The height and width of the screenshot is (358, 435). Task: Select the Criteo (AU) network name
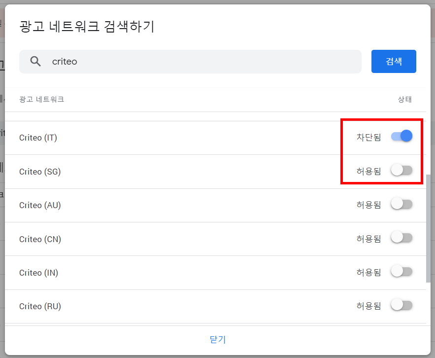(x=40, y=205)
